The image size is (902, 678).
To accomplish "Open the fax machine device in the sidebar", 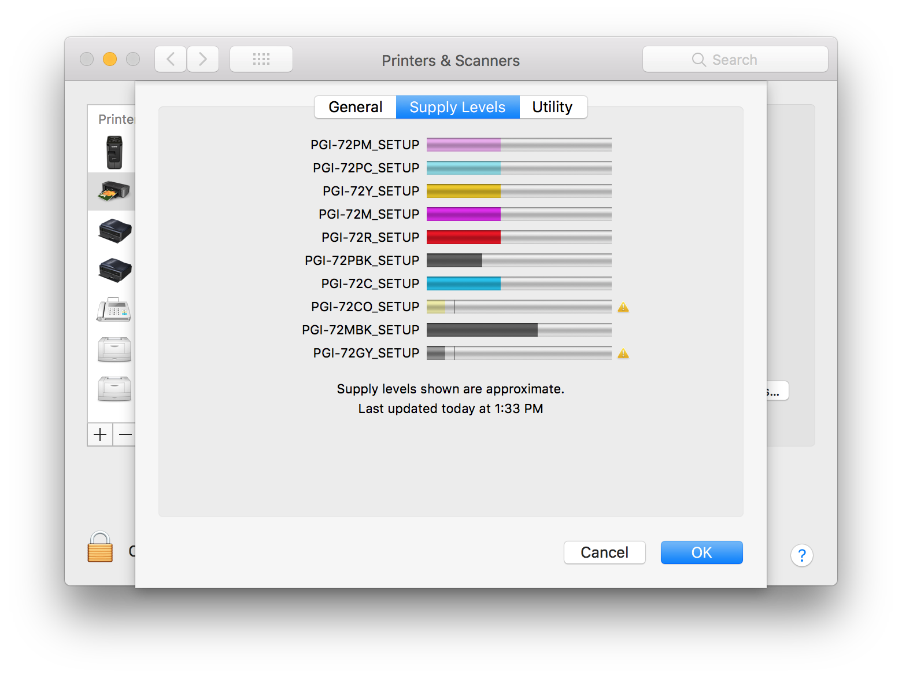I will (113, 309).
